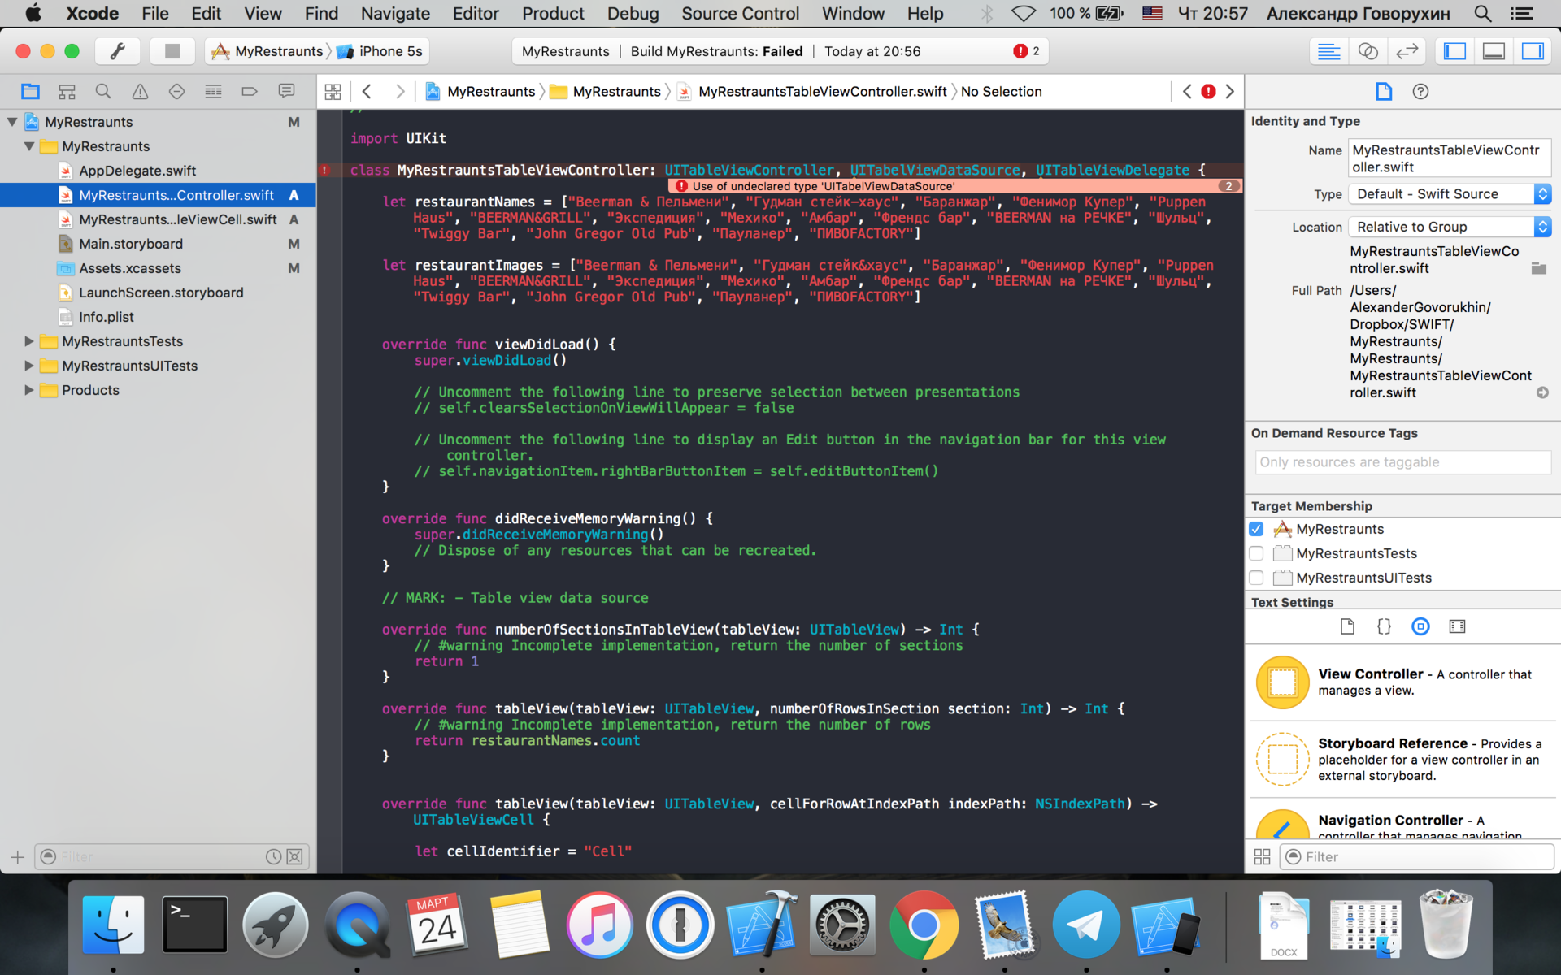Click the error icon in editor gutter
This screenshot has width=1561, height=975.
pyautogui.click(x=325, y=170)
